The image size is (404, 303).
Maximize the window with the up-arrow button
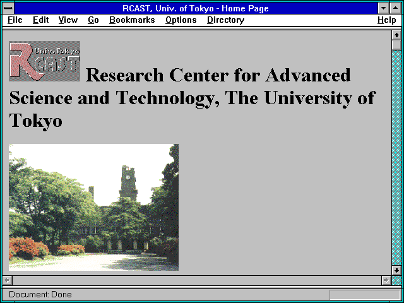pyautogui.click(x=396, y=8)
